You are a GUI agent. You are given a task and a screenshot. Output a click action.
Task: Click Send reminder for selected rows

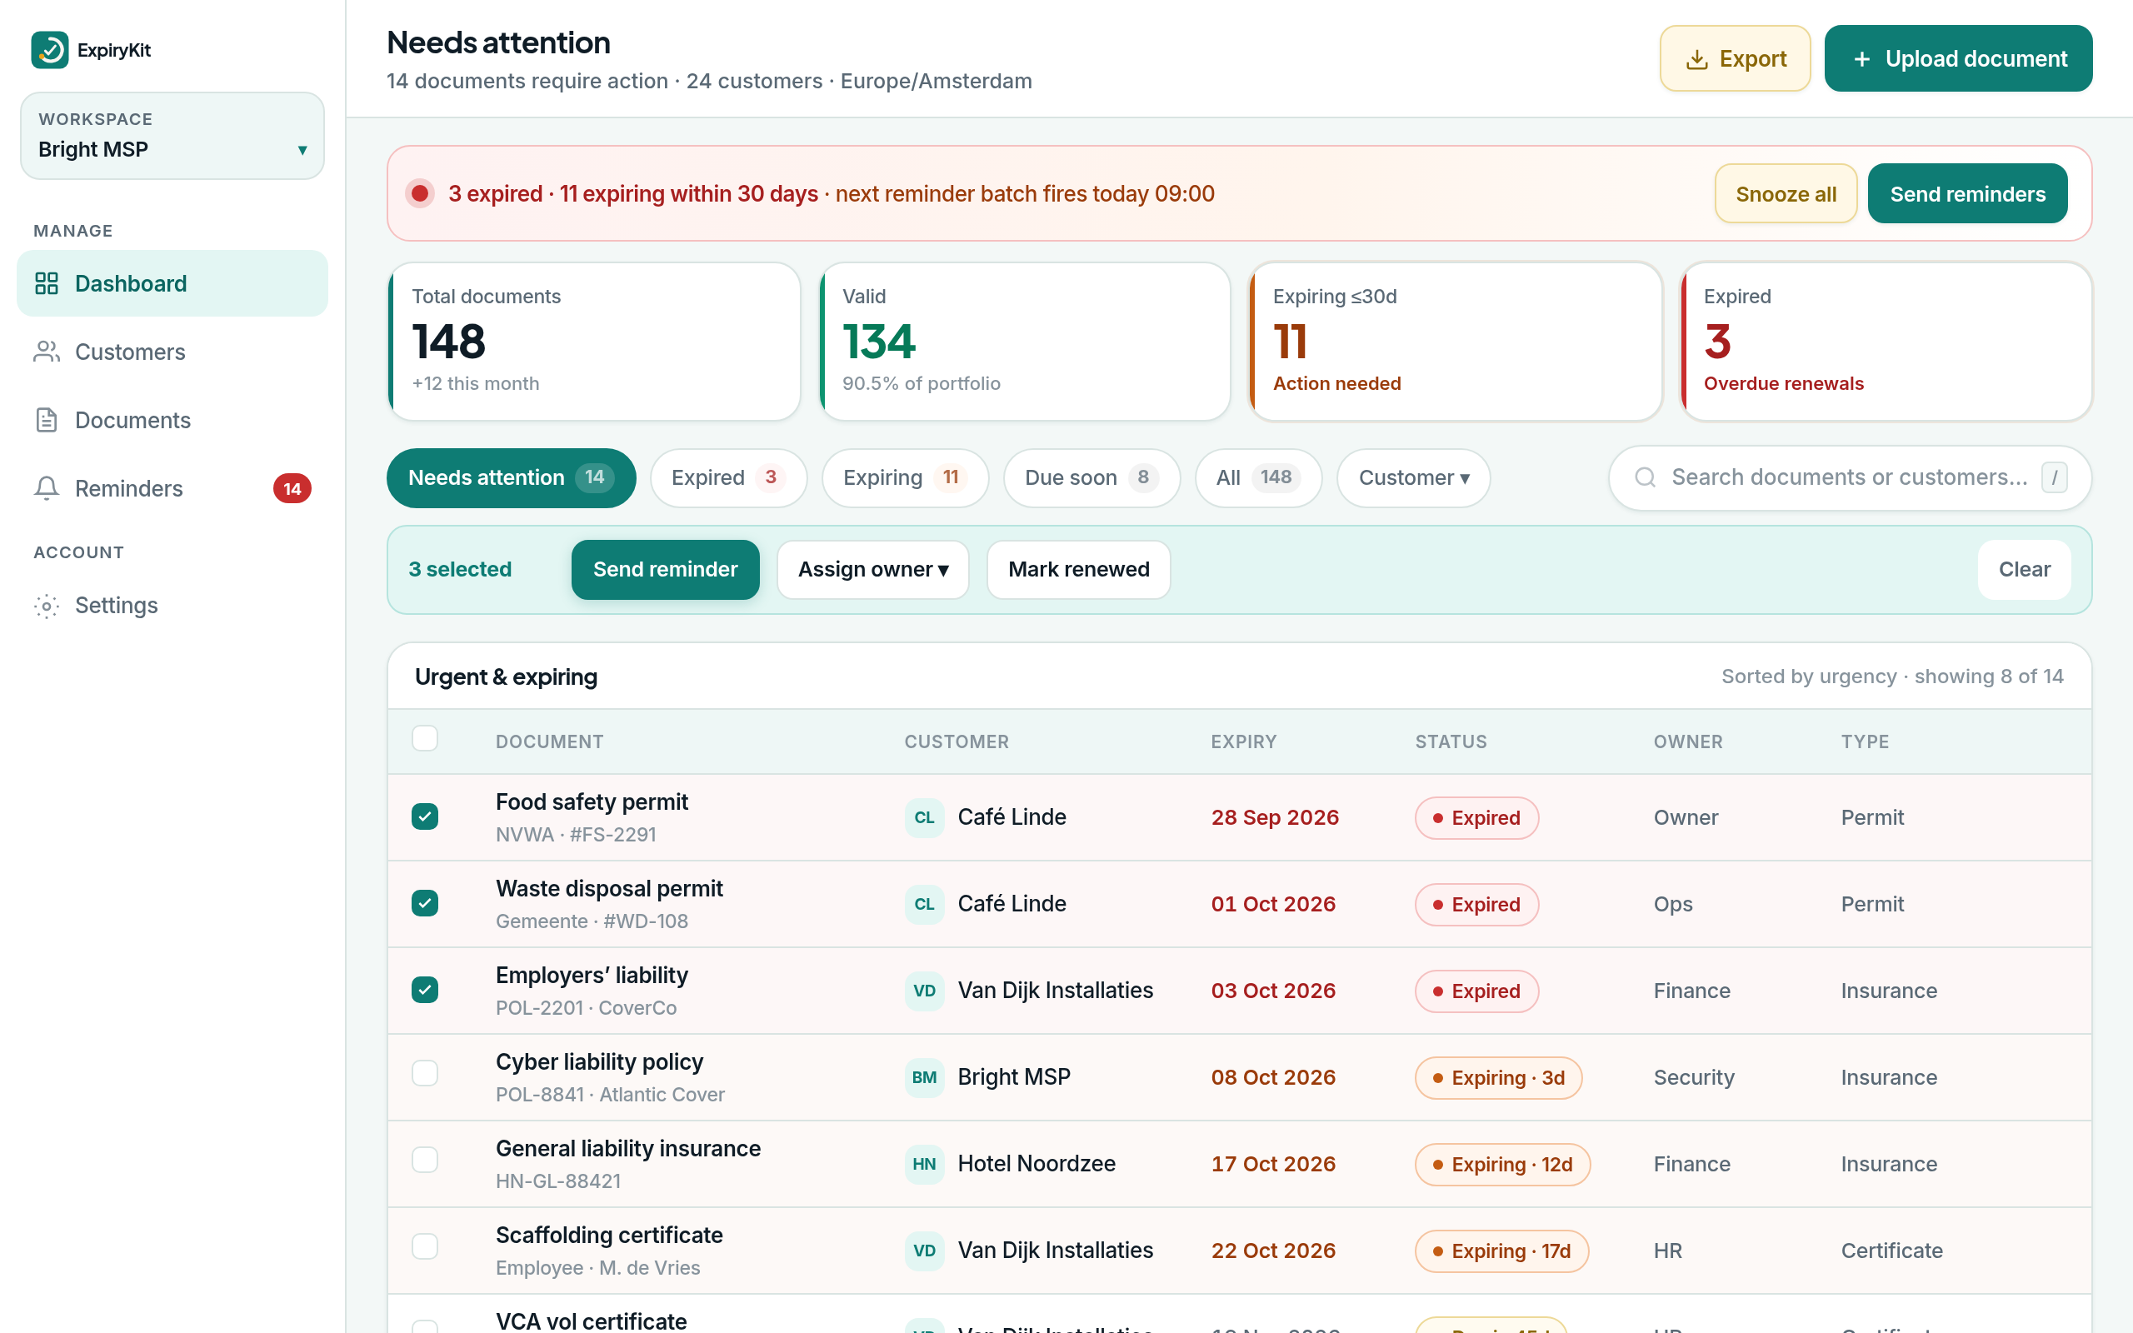(x=665, y=570)
